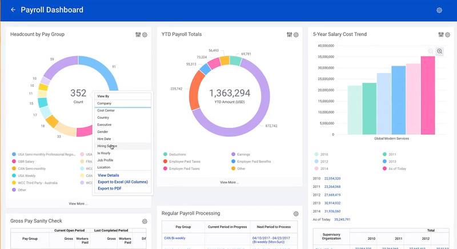457x249 pixels.
Task: Choose Job Profile from the menu
Action: pos(123,160)
